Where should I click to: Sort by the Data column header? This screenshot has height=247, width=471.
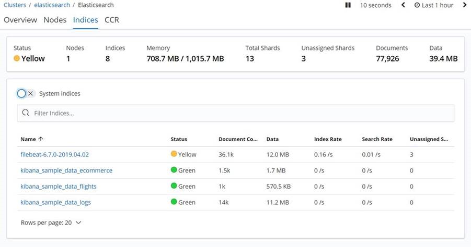coord(272,139)
